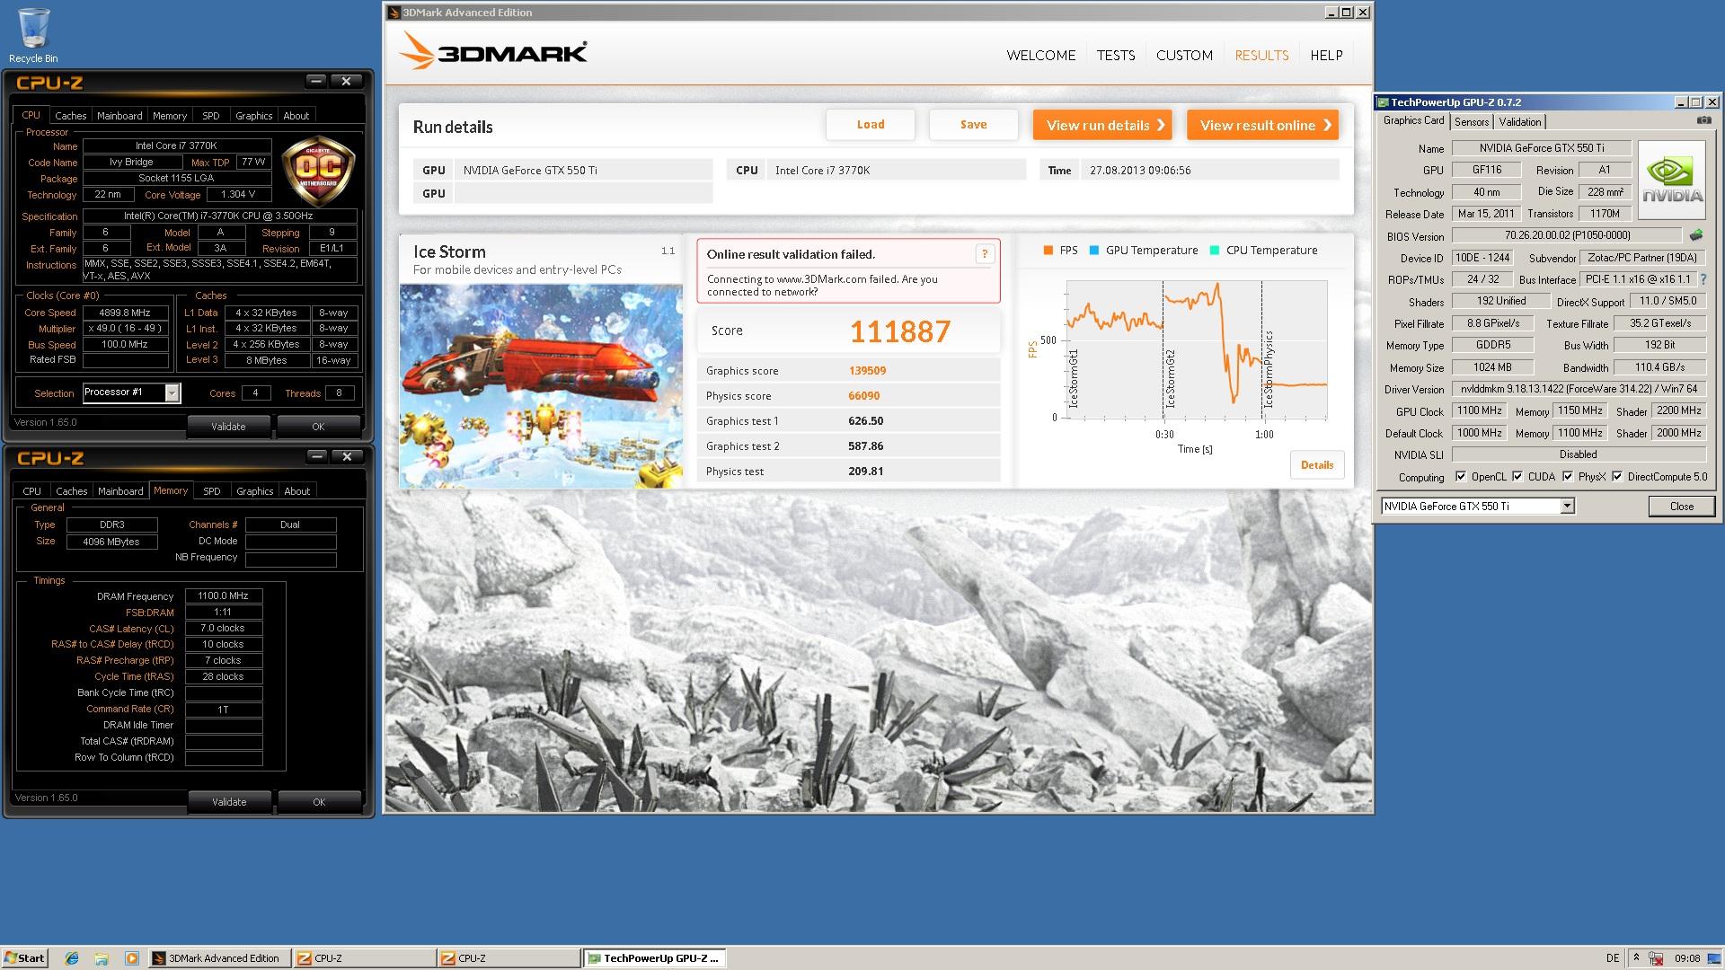Click Validate in bottom CPU-Z memory window
This screenshot has height=970, width=1725.
[229, 802]
